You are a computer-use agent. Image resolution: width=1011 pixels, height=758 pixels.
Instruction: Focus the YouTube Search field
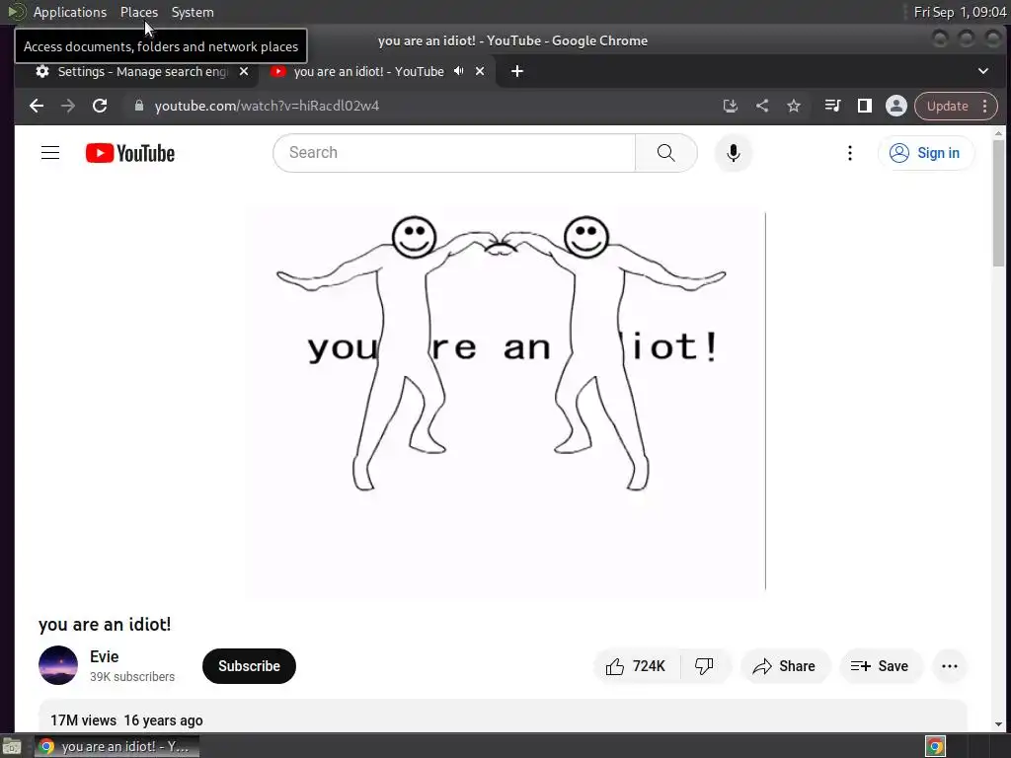pos(454,153)
